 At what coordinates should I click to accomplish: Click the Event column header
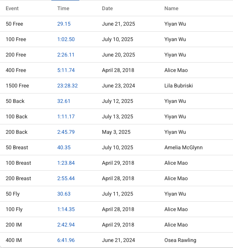pos(12,8)
